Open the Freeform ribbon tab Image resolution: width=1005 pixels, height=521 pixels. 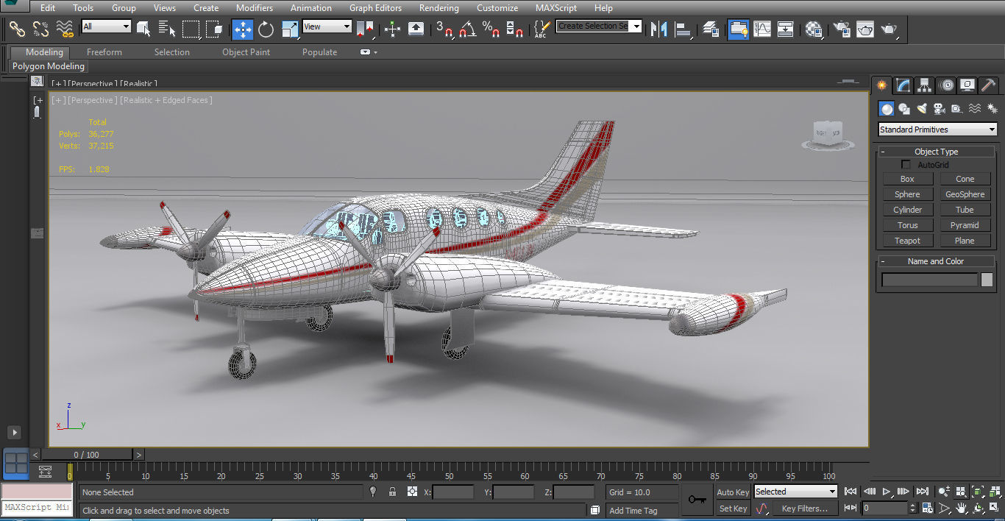(x=104, y=52)
